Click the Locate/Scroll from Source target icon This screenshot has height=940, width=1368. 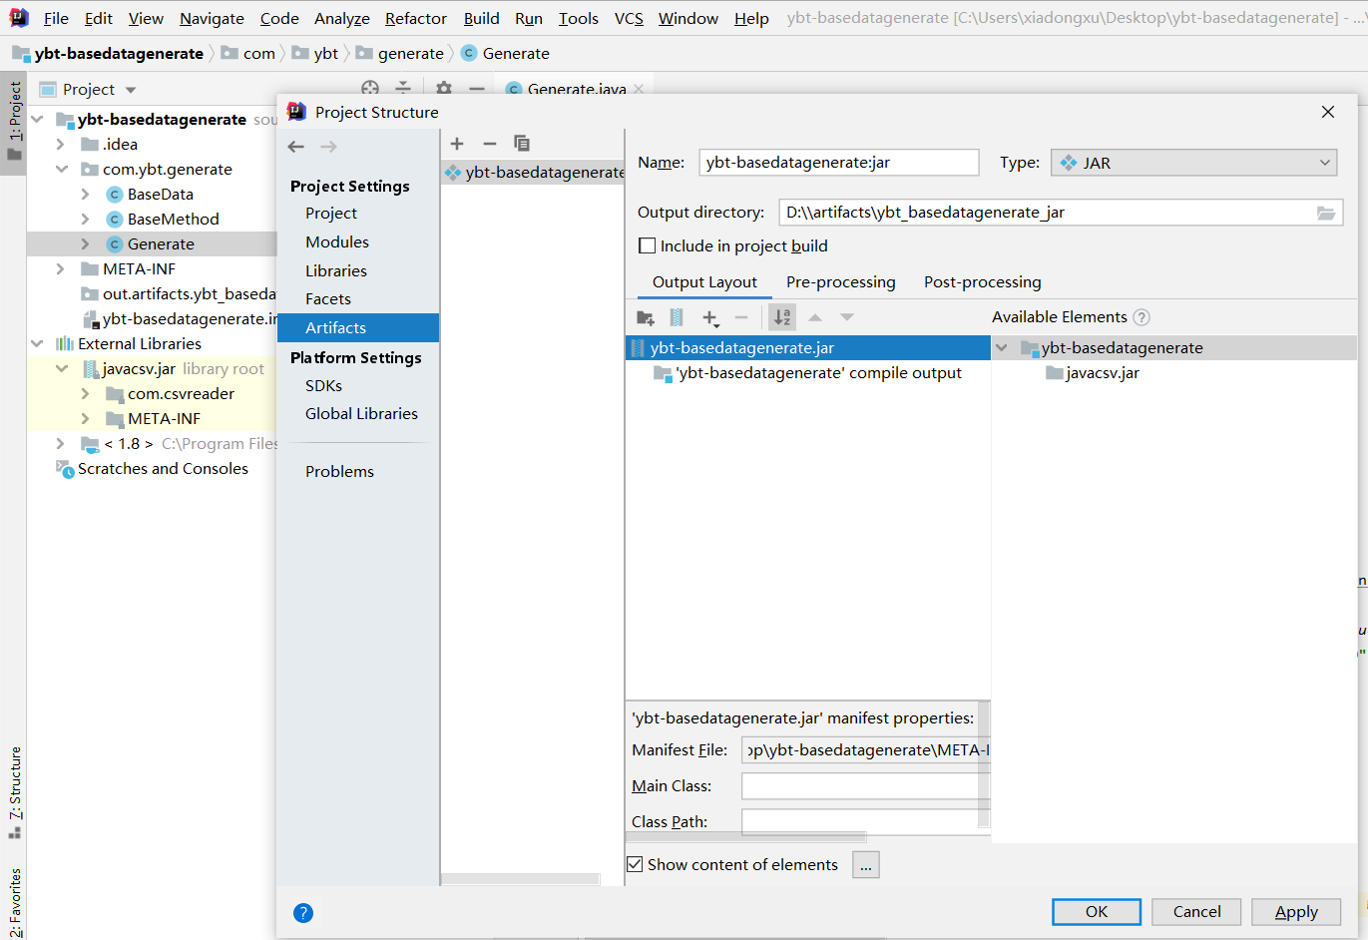pos(370,88)
